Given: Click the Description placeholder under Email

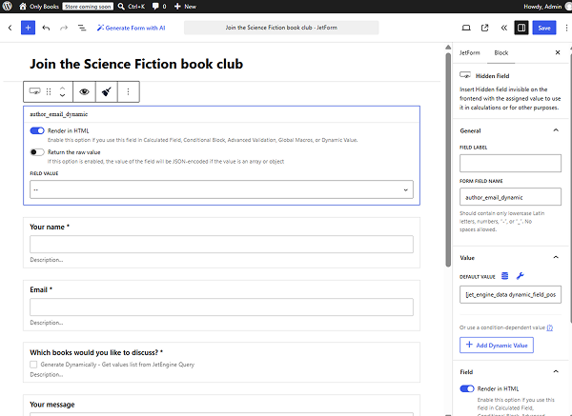Looking at the screenshot, I should tap(47, 323).
